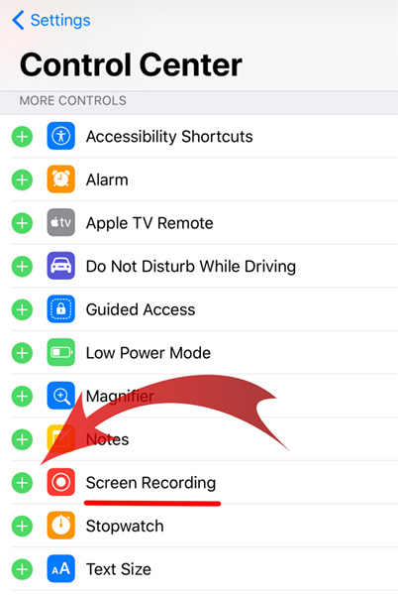This screenshot has width=398, height=595.
Task: Select the Screen Recording label
Action: coord(150,483)
